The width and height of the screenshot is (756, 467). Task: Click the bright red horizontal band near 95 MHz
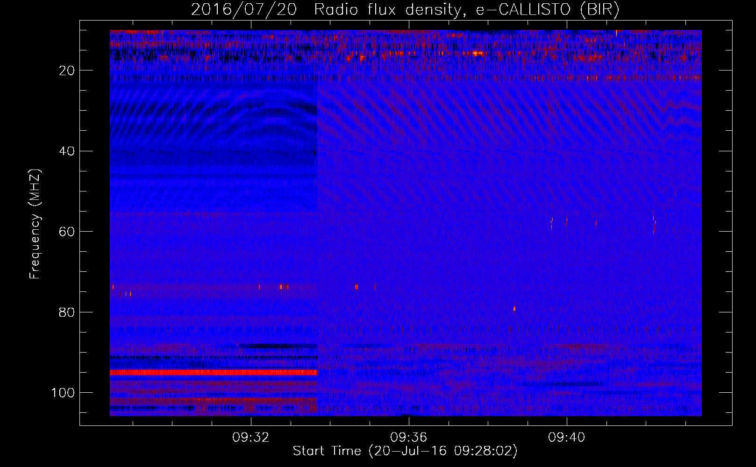[x=214, y=372]
